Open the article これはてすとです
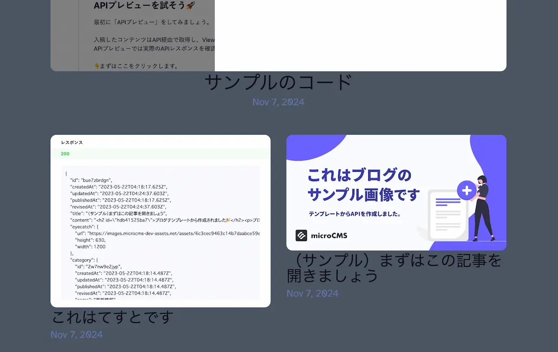This screenshot has width=558, height=352. tap(112, 317)
